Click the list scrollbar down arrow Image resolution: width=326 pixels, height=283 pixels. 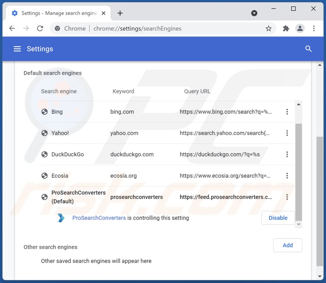(x=298, y=224)
